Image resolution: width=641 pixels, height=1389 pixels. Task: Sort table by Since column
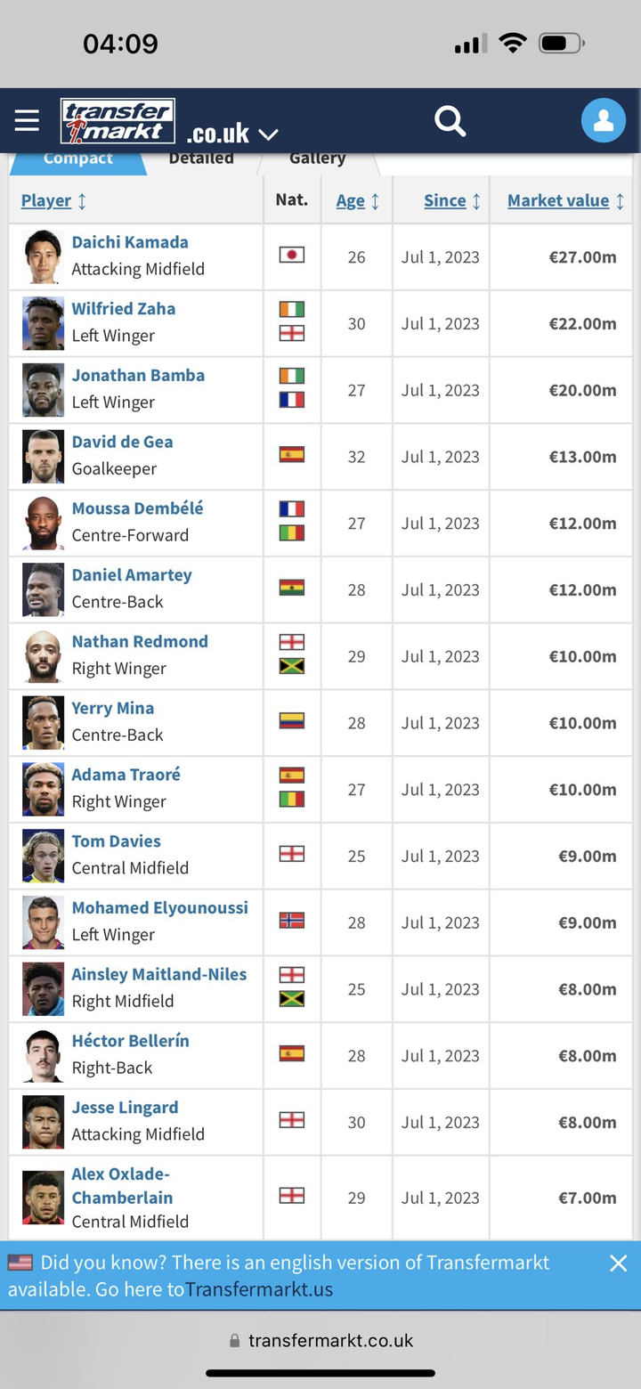click(x=452, y=201)
